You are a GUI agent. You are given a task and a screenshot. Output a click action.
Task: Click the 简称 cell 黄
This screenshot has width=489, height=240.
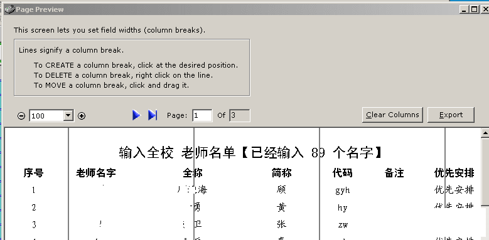281,207
